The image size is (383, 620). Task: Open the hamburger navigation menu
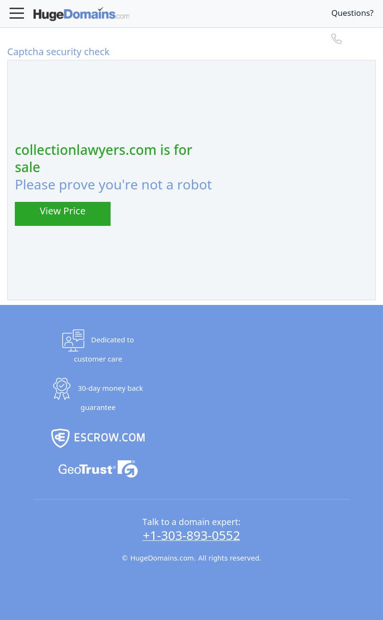click(x=17, y=13)
